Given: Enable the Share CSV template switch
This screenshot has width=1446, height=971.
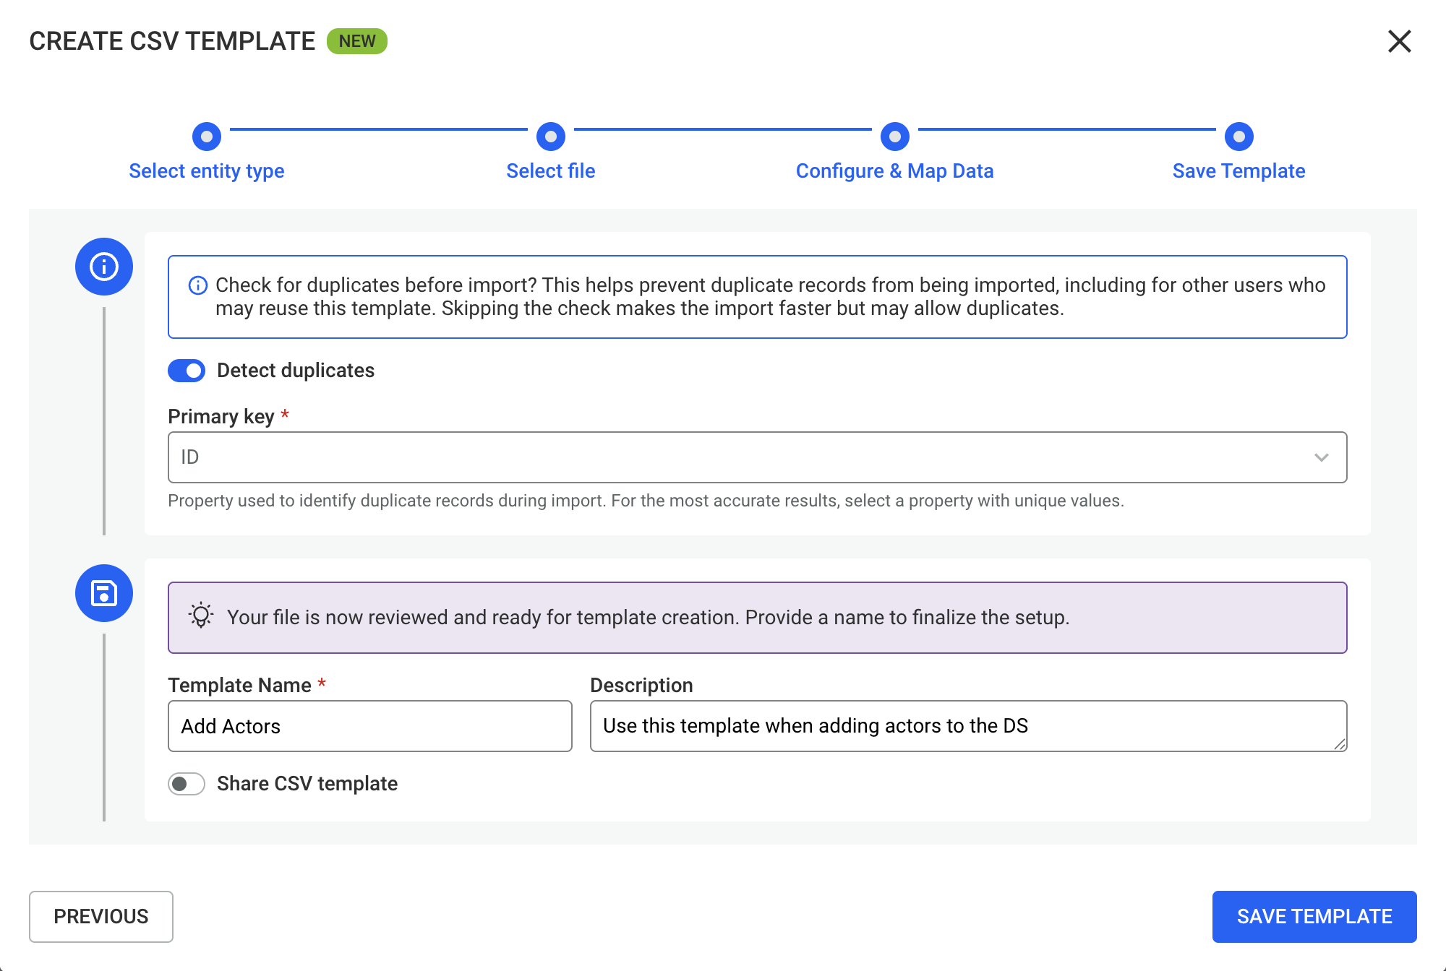Looking at the screenshot, I should (187, 784).
